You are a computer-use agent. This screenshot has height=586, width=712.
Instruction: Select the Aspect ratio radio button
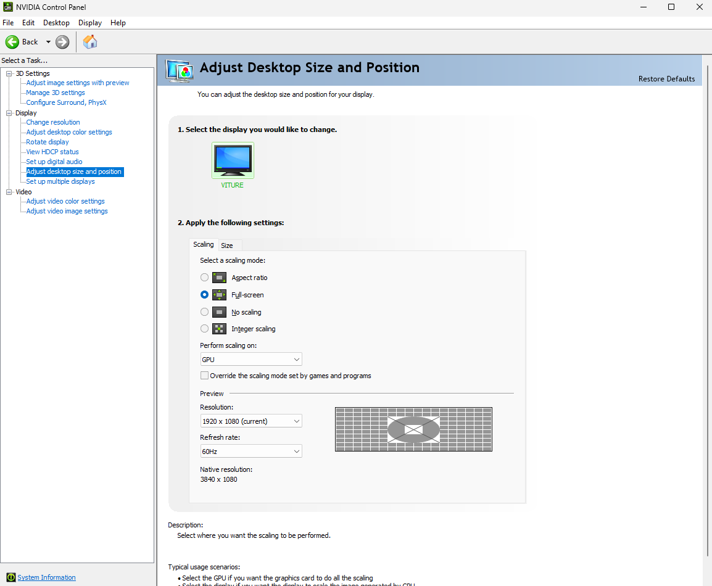tap(205, 278)
